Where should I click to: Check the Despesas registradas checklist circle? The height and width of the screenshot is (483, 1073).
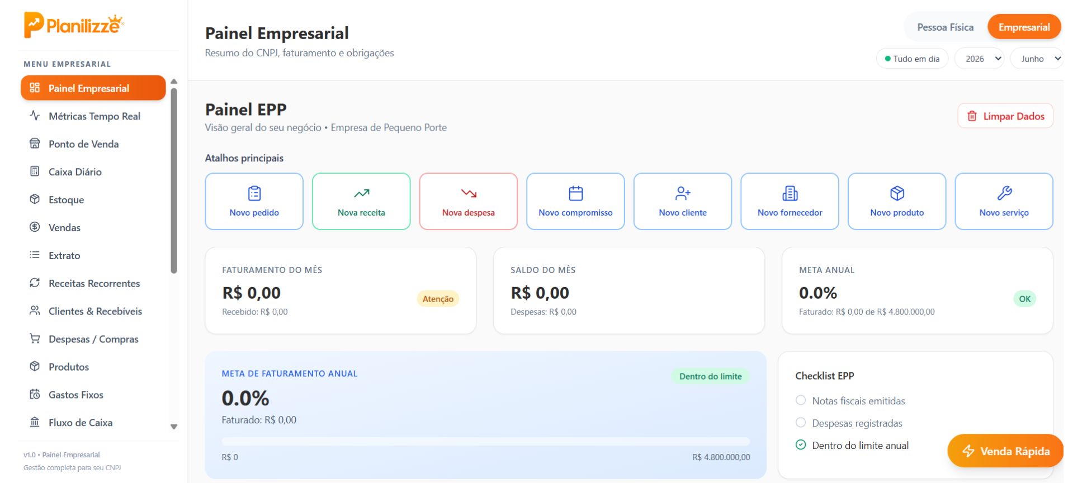(801, 423)
